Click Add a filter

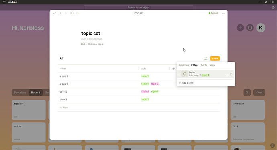click(186, 83)
